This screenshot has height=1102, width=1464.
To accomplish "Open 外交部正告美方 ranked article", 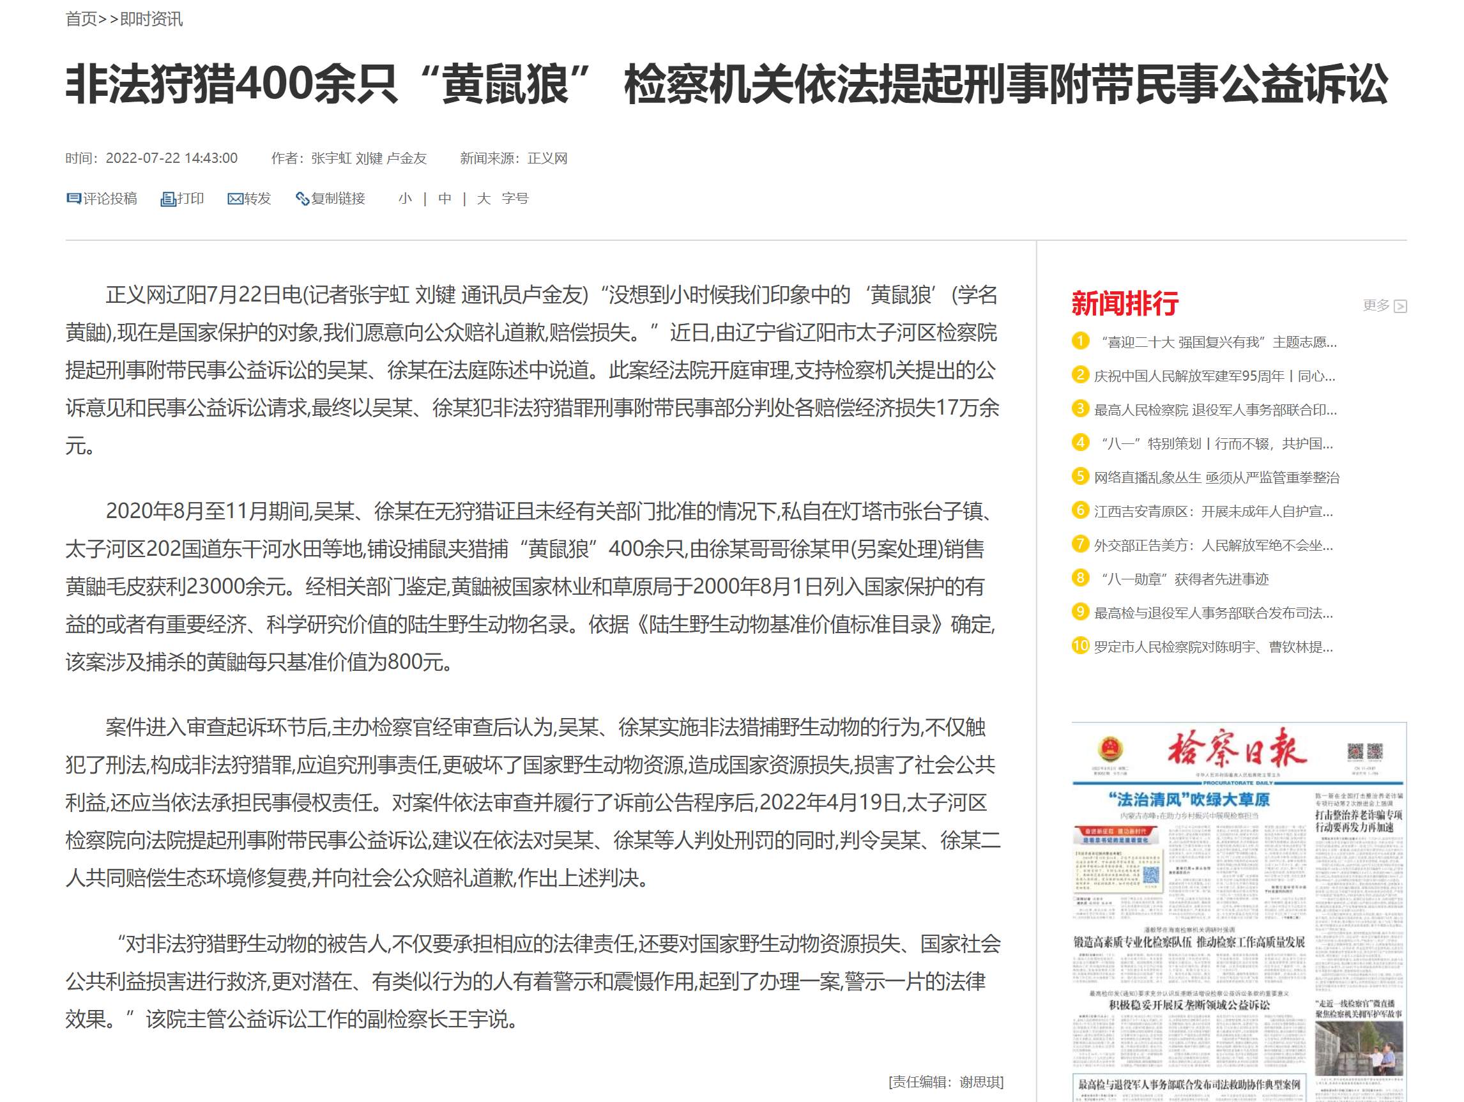I will (1214, 546).
